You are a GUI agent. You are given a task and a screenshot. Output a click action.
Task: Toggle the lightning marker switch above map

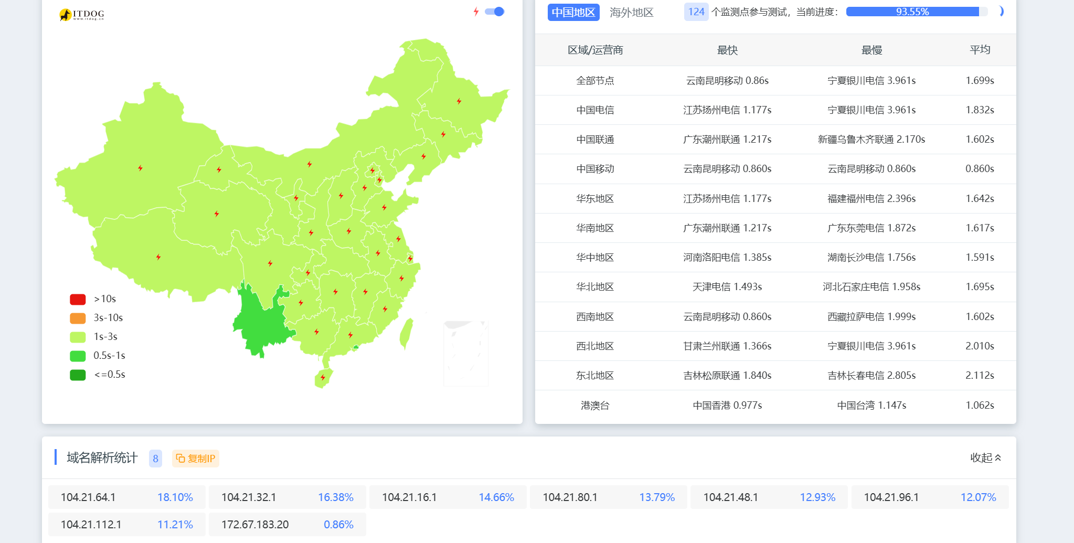click(x=494, y=12)
